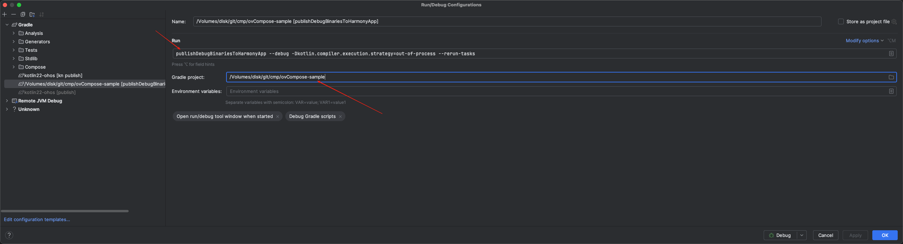Enable Store as project file checkbox

841,21
